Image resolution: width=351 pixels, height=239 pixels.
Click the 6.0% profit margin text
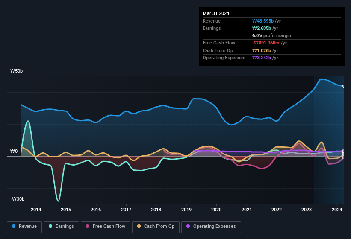pyautogui.click(x=271, y=35)
